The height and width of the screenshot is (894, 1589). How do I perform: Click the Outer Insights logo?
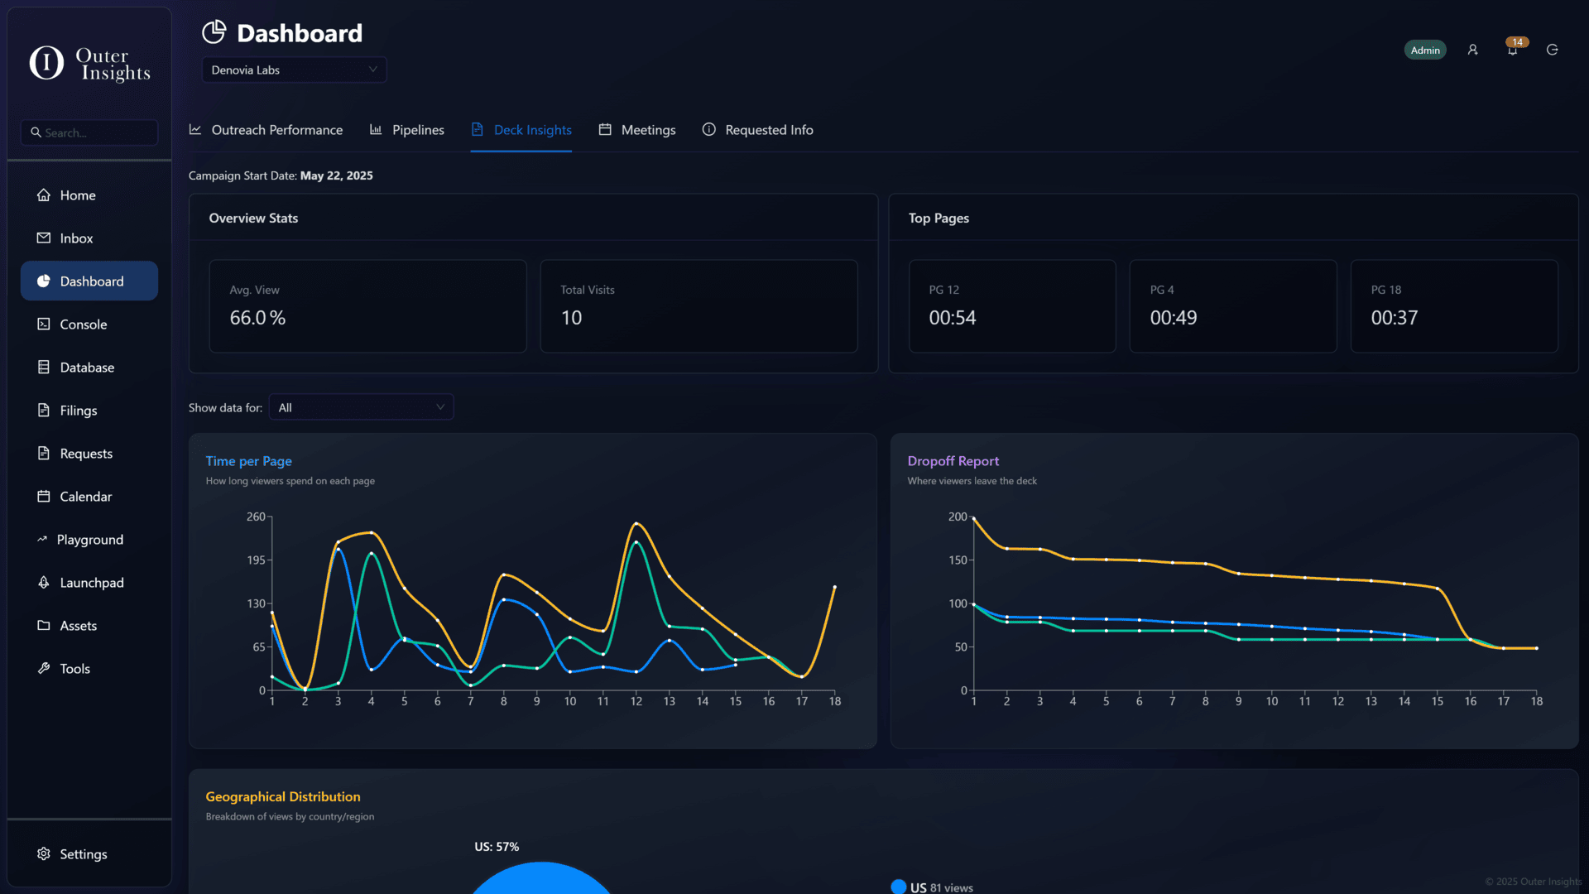89,63
